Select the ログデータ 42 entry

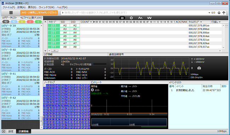pyautogui.click(x=21, y=108)
